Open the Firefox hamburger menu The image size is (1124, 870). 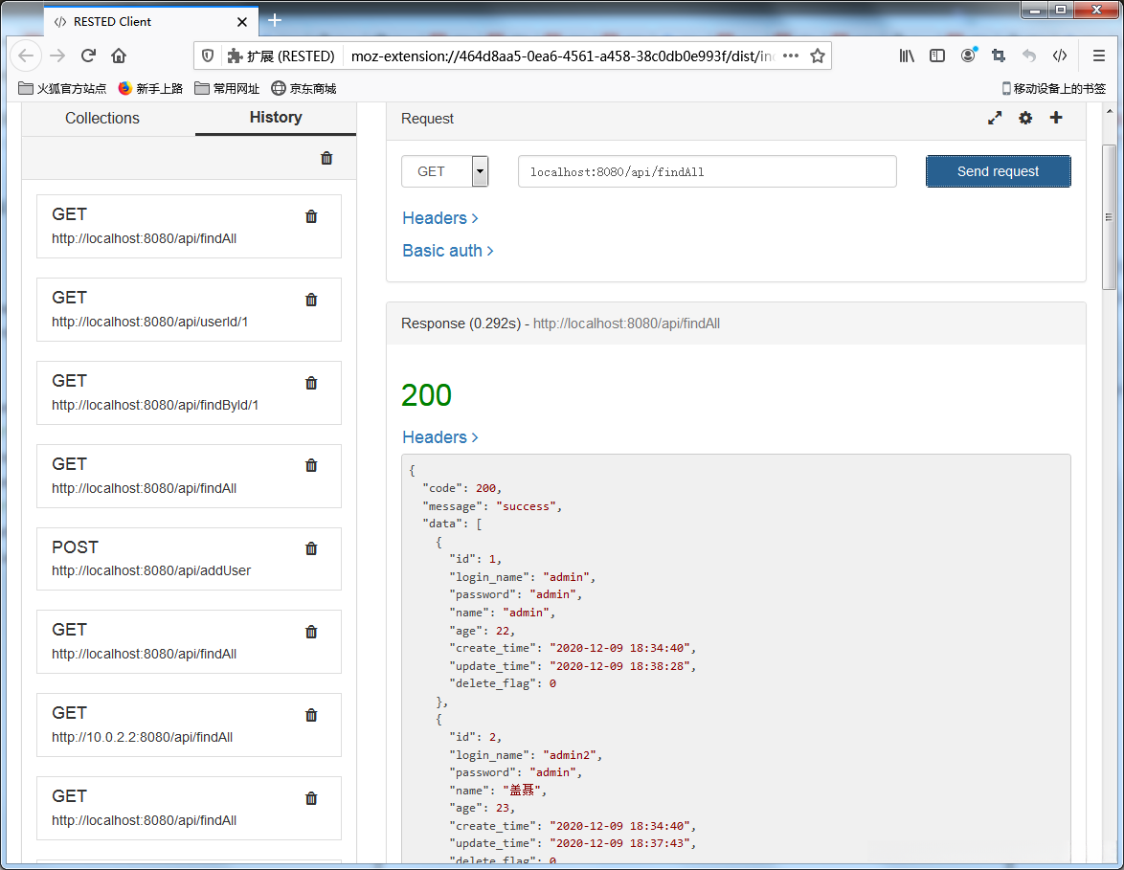(x=1099, y=56)
